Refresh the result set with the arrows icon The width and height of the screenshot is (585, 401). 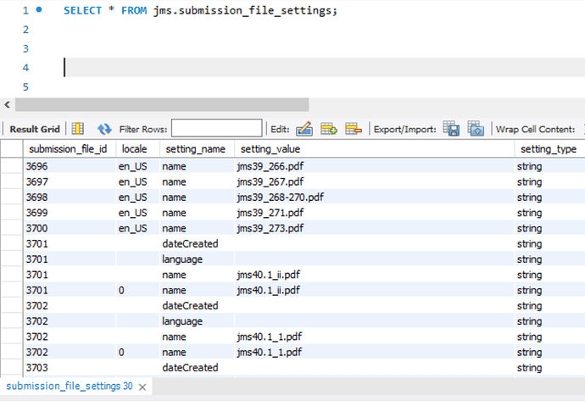click(x=104, y=129)
